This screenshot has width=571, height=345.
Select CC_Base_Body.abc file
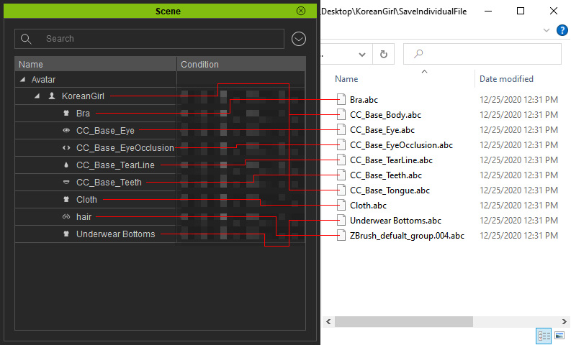(x=385, y=115)
